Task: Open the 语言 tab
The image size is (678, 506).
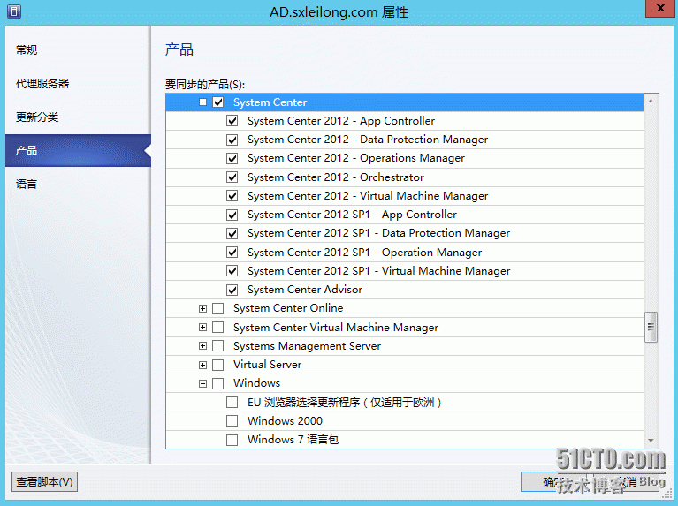Action: point(27,184)
